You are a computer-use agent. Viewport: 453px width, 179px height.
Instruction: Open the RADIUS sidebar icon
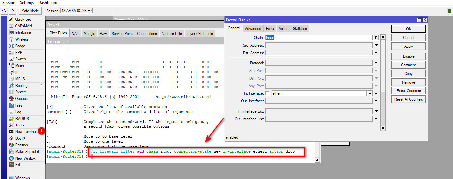click(x=11, y=119)
